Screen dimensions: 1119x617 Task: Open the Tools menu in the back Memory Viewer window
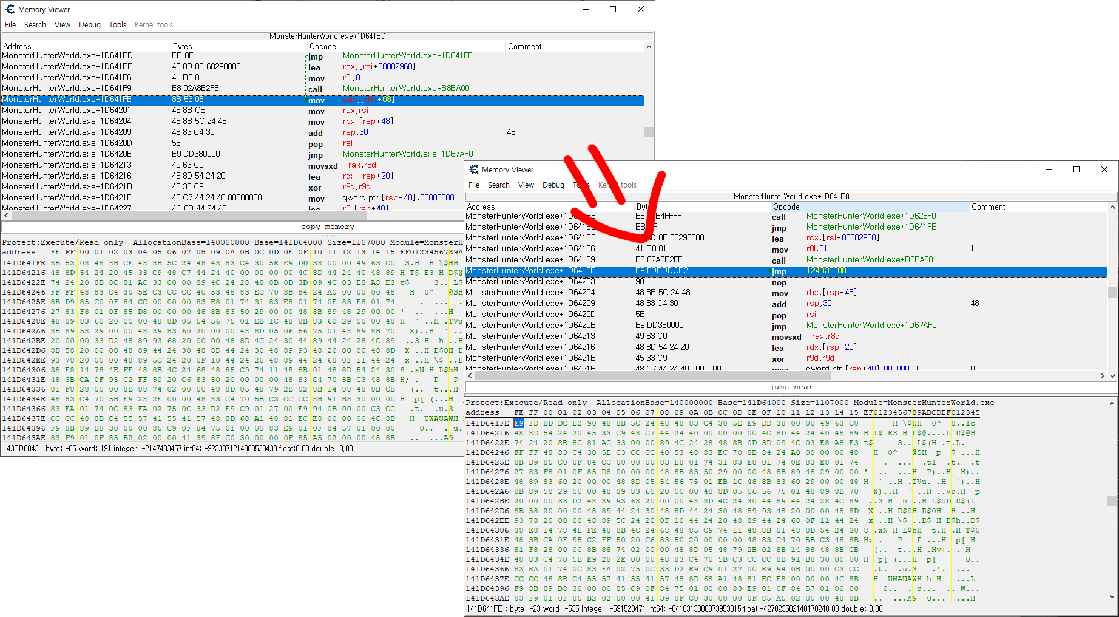coord(118,25)
